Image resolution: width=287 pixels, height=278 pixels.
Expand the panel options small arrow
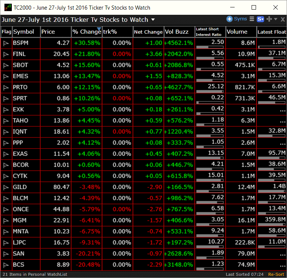pos(276,19)
